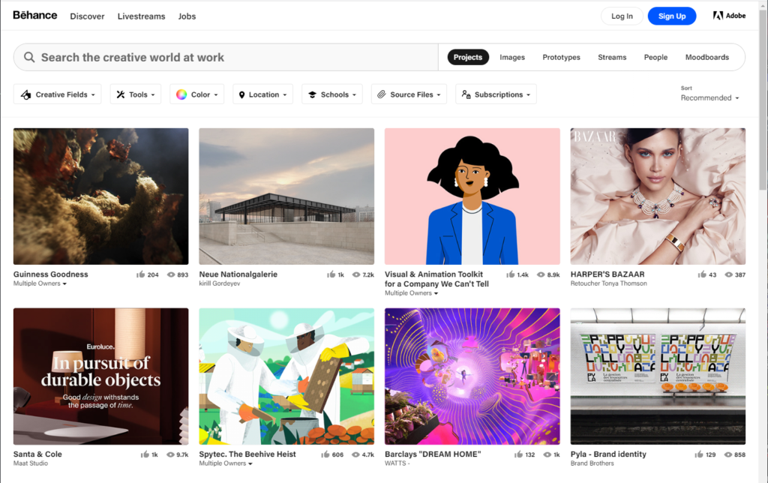Click the Location pin icon
Image resolution: width=768 pixels, height=483 pixels.
(x=241, y=95)
